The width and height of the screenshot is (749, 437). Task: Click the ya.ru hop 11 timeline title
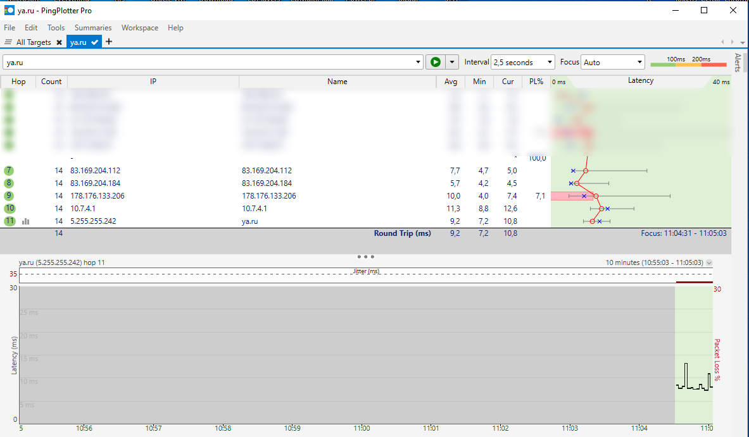click(x=61, y=262)
